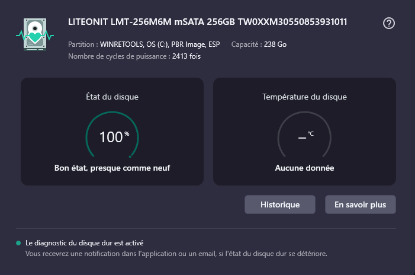Select the LITEONIT disk model title
This screenshot has width=415, height=275.
[x=208, y=23]
